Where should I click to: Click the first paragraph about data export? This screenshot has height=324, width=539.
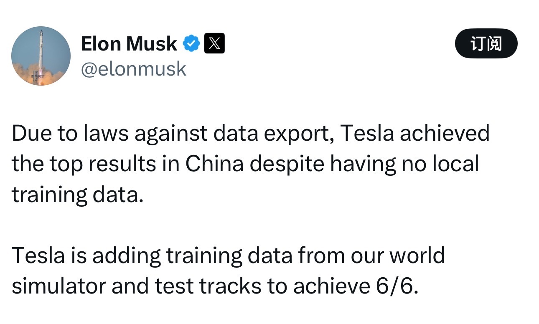point(251,164)
